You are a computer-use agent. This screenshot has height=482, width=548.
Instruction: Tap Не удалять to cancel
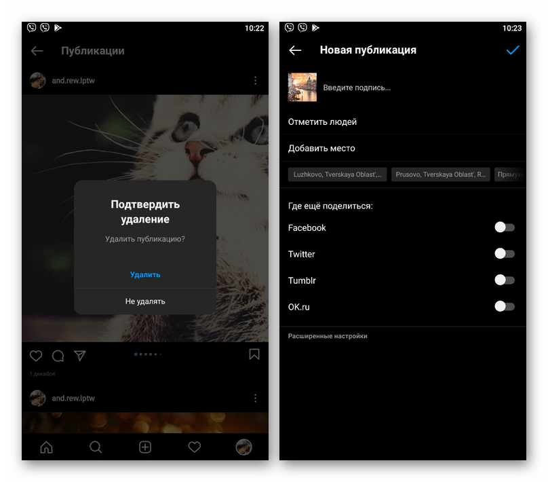point(145,301)
